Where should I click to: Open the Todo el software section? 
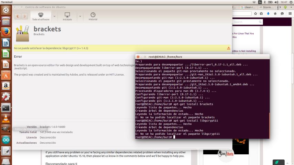tap(41, 16)
